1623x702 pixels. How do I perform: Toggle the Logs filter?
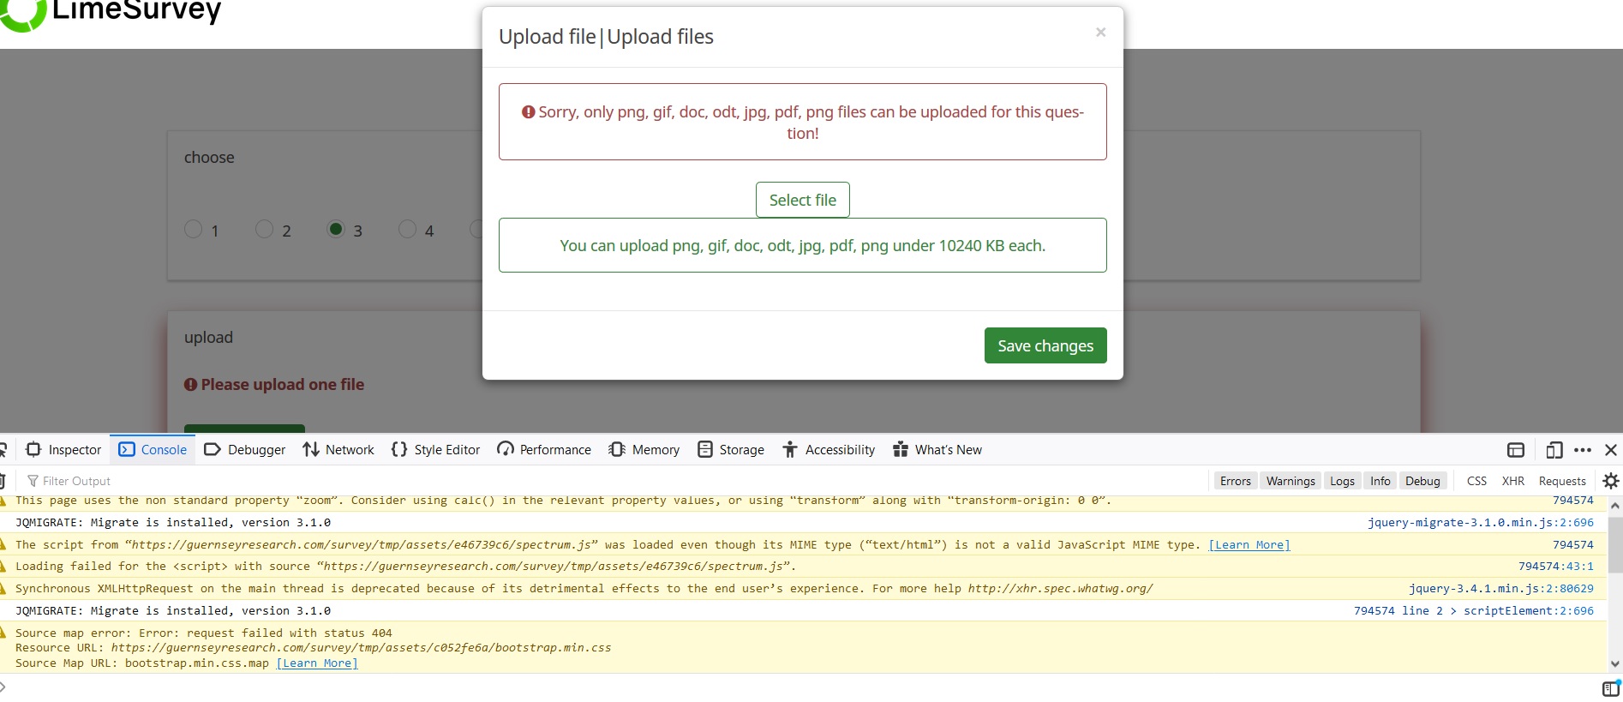click(x=1343, y=481)
